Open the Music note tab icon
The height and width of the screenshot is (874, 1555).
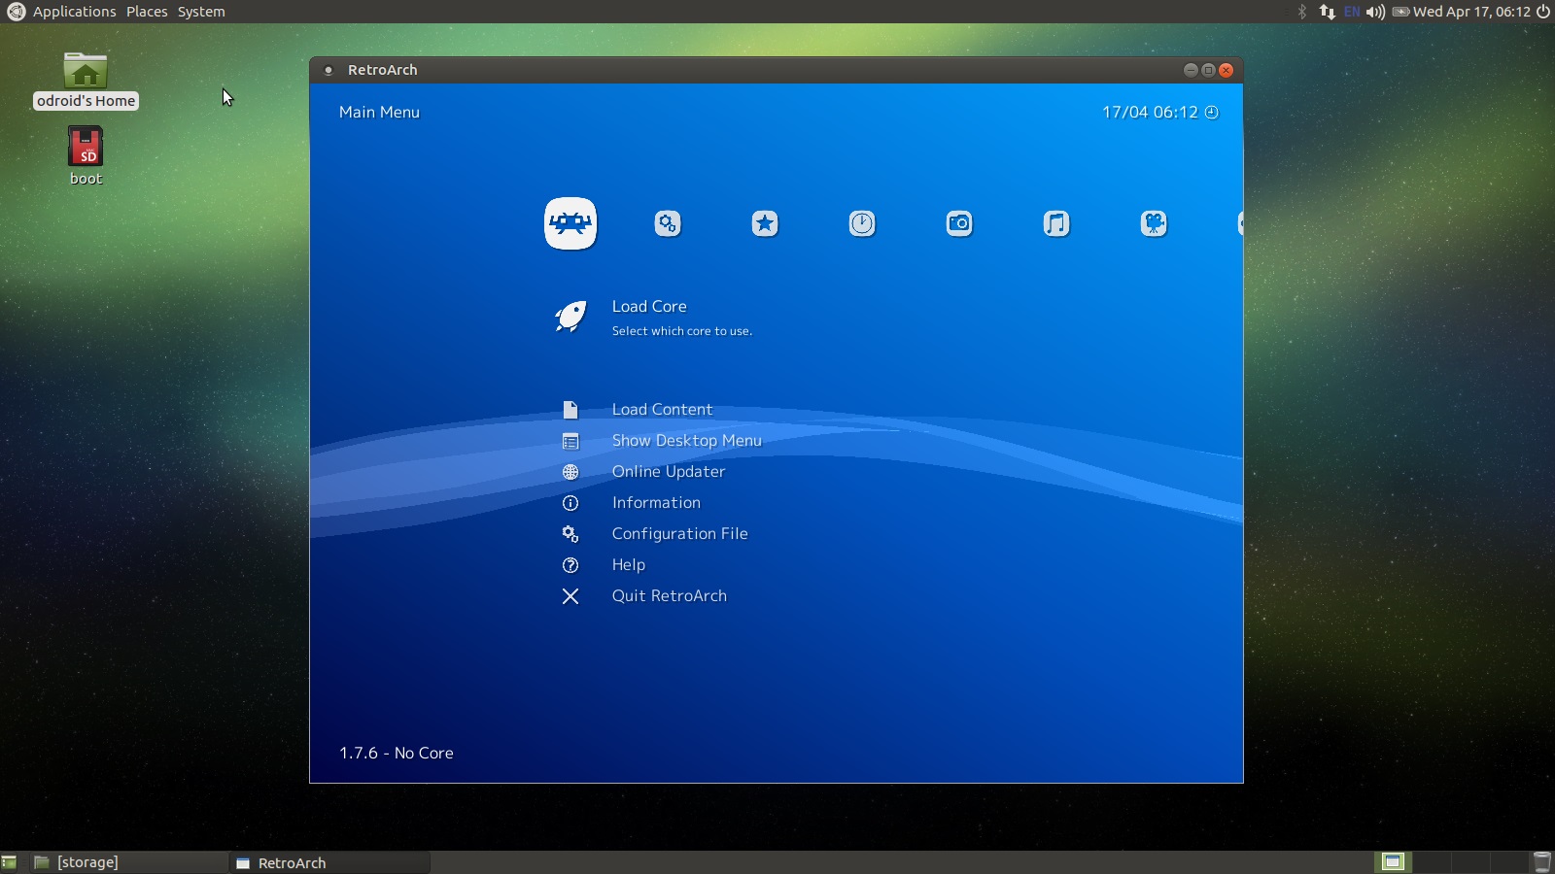pos(1056,223)
